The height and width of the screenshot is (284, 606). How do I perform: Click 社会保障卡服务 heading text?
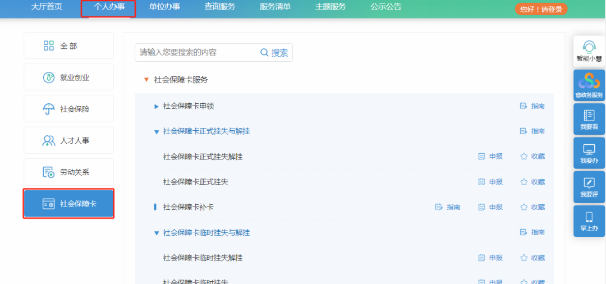coord(181,80)
